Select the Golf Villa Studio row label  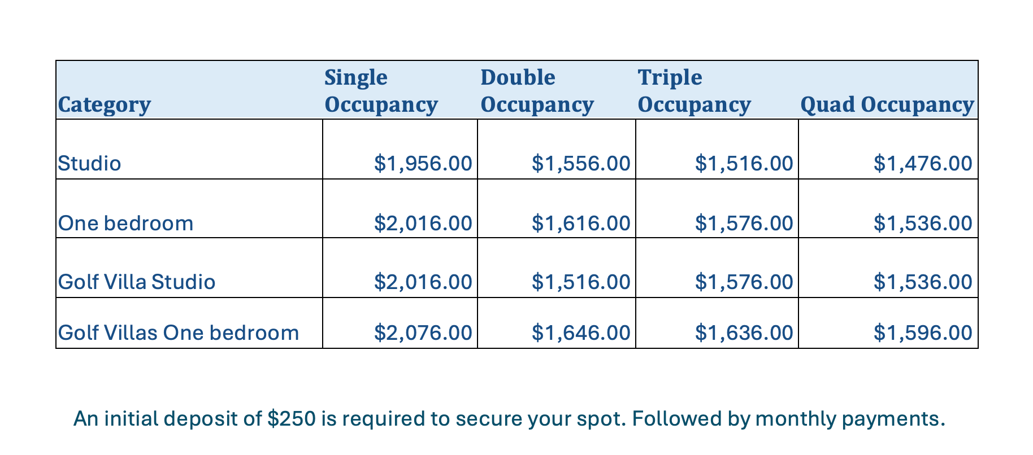[x=137, y=281]
